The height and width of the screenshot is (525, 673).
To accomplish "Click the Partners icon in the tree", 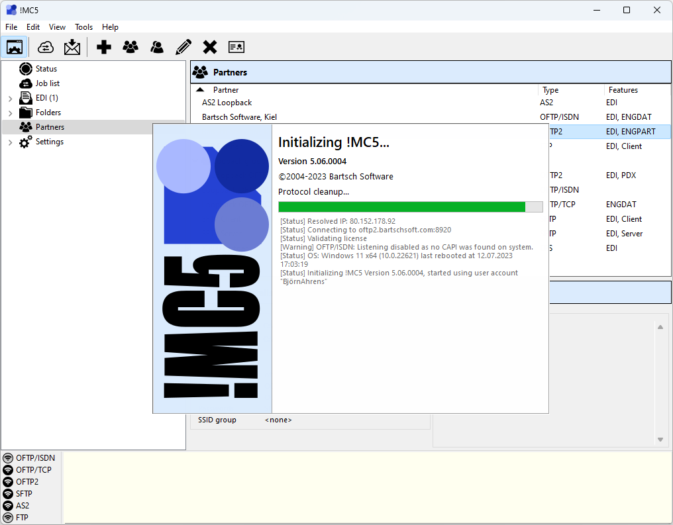I will tap(26, 127).
